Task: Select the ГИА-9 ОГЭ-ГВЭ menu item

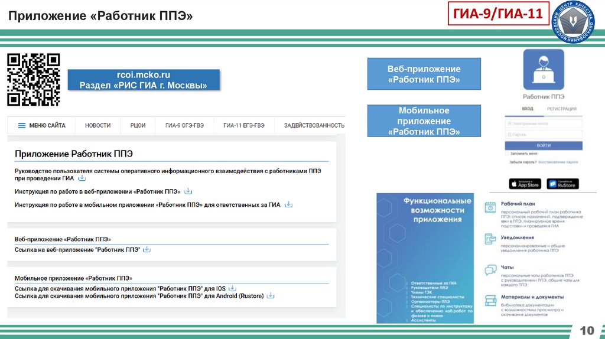Action: (184, 125)
